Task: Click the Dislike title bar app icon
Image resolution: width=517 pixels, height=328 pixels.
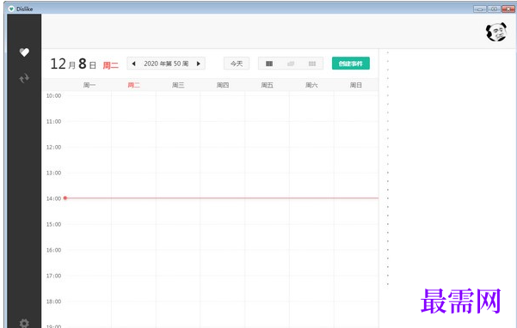Action: click(11, 9)
